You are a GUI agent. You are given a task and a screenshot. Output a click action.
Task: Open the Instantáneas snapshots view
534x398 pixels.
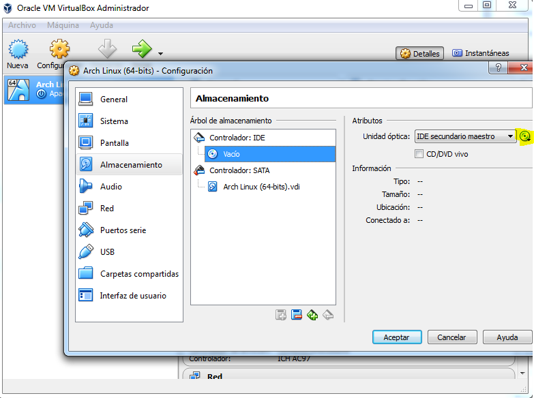click(480, 53)
